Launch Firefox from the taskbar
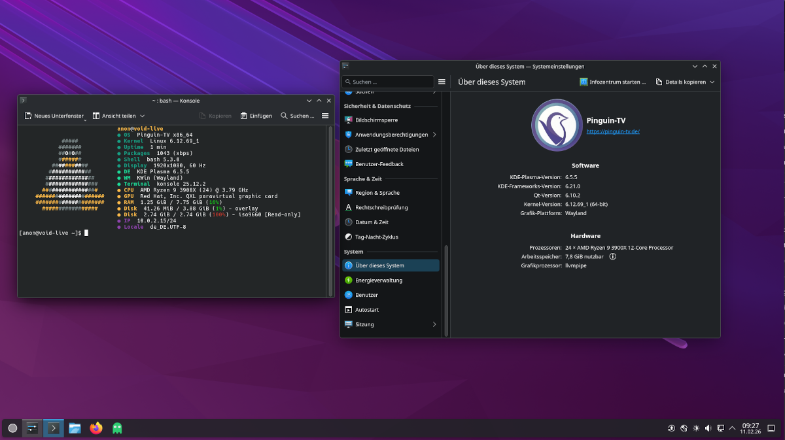Screen dimensions: 785x440 96,428
